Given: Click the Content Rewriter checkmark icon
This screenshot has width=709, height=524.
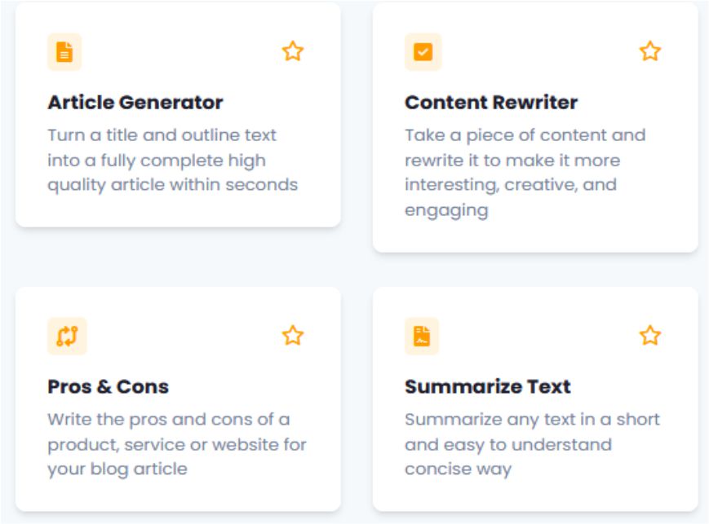Looking at the screenshot, I should [x=423, y=52].
